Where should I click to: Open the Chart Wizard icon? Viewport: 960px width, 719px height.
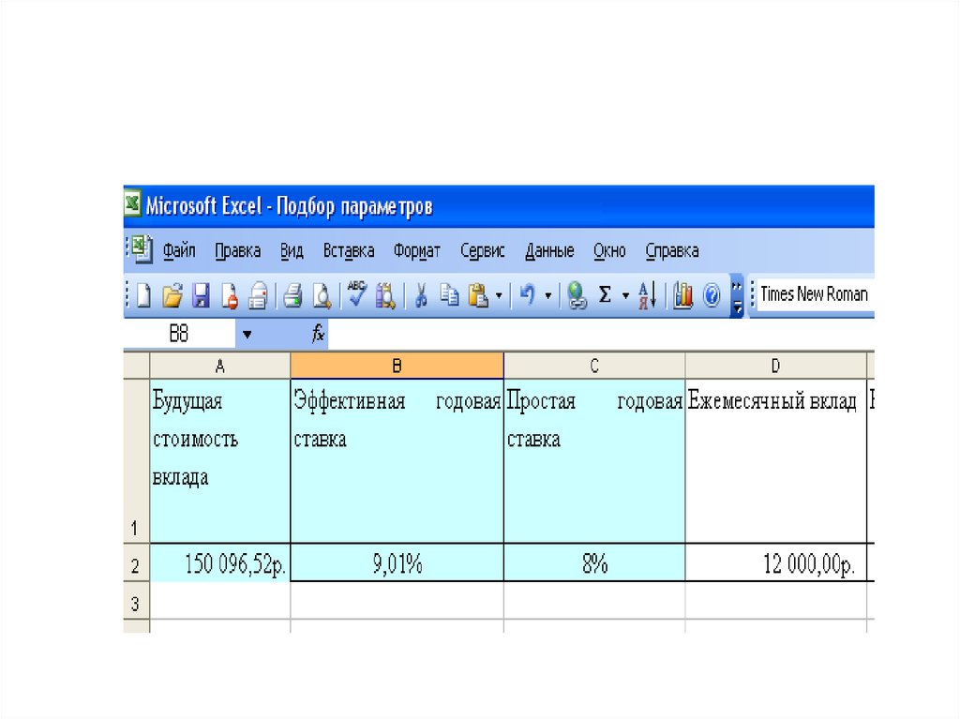[x=682, y=296]
